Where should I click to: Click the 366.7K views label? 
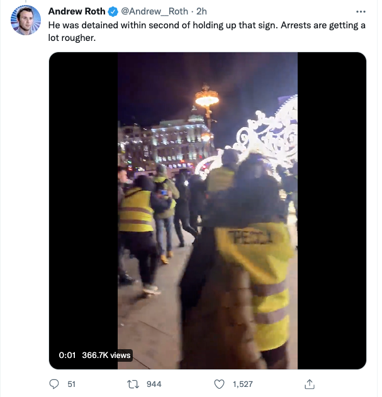(x=106, y=355)
